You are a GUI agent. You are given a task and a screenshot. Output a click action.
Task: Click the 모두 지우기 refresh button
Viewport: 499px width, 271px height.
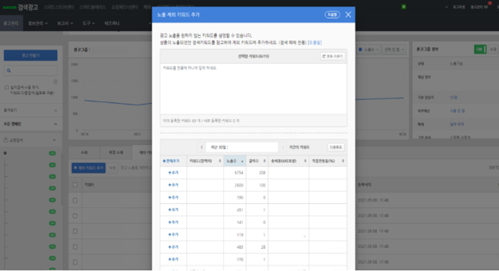tap(333, 56)
